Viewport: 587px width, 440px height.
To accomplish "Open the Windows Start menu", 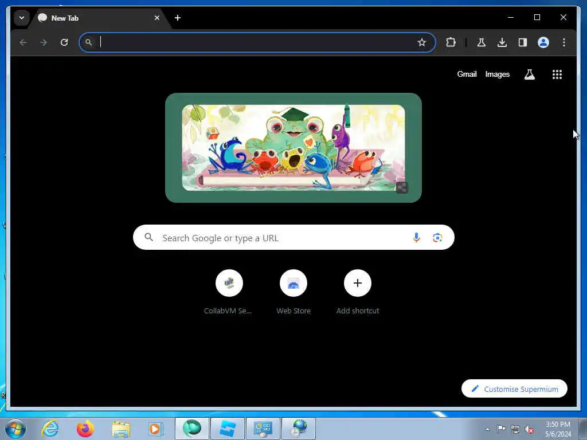I will coord(15,429).
